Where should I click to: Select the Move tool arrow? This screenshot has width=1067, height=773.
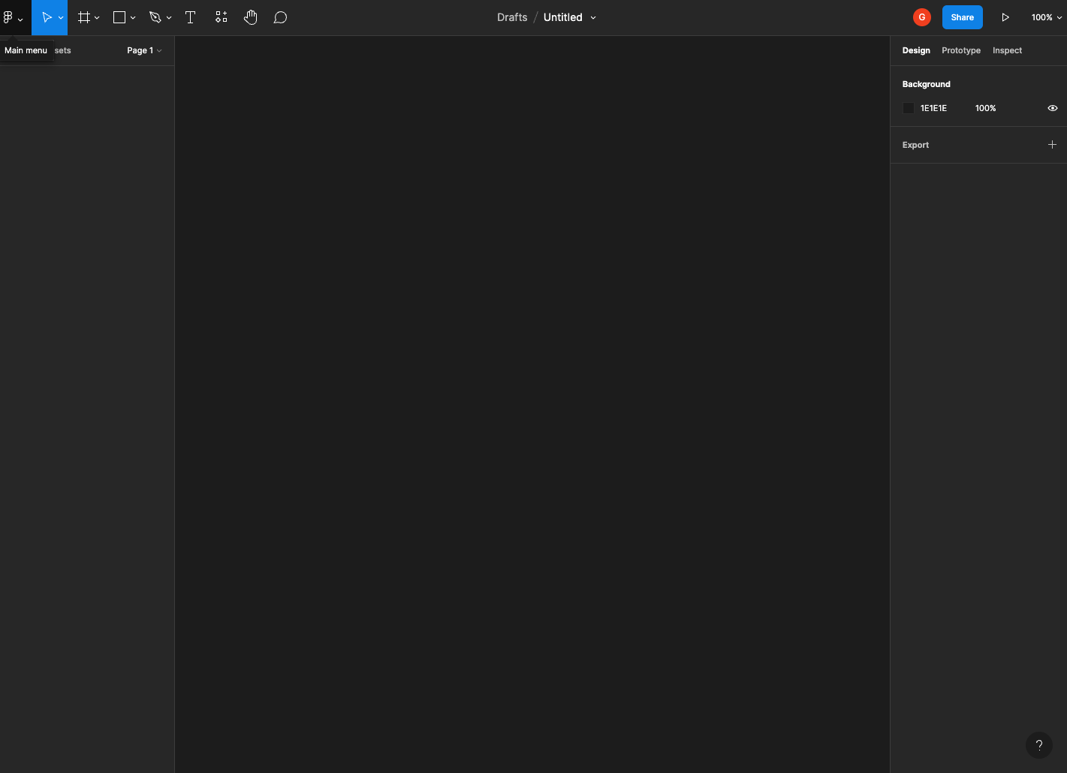(x=47, y=17)
